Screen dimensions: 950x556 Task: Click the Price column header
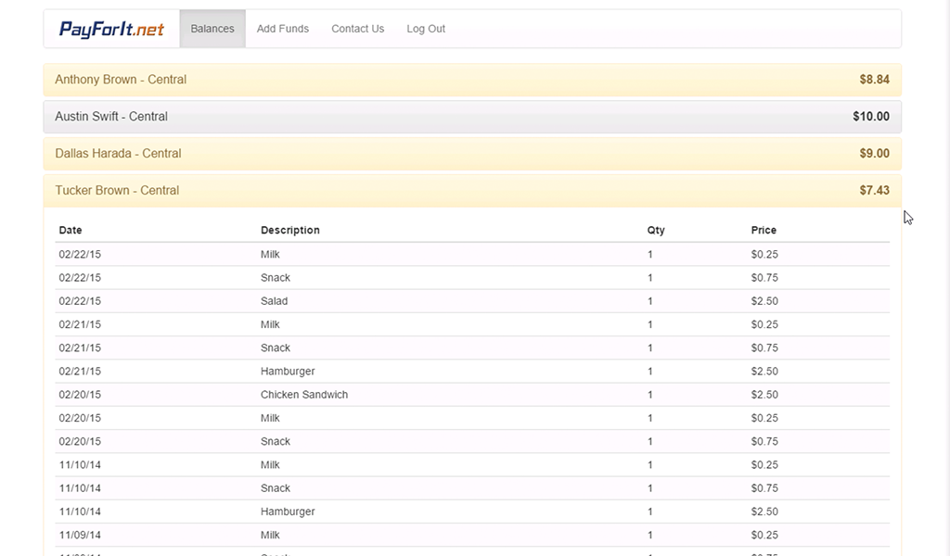click(x=764, y=230)
